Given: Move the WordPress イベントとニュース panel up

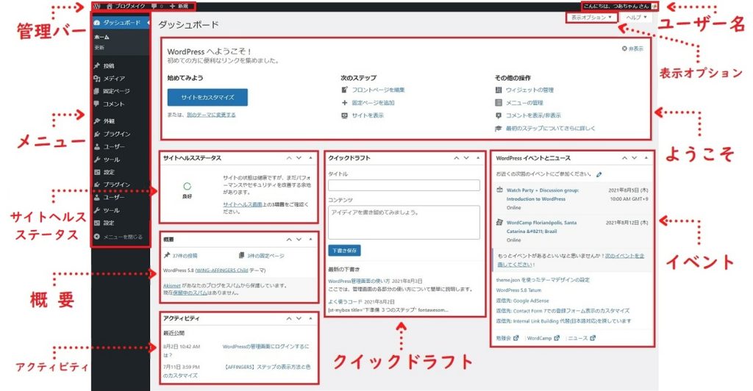Looking at the screenshot, I should click(x=624, y=158).
